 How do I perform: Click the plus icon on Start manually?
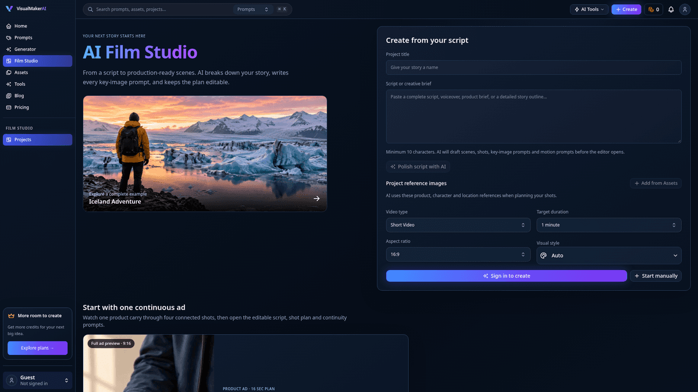(x=637, y=276)
